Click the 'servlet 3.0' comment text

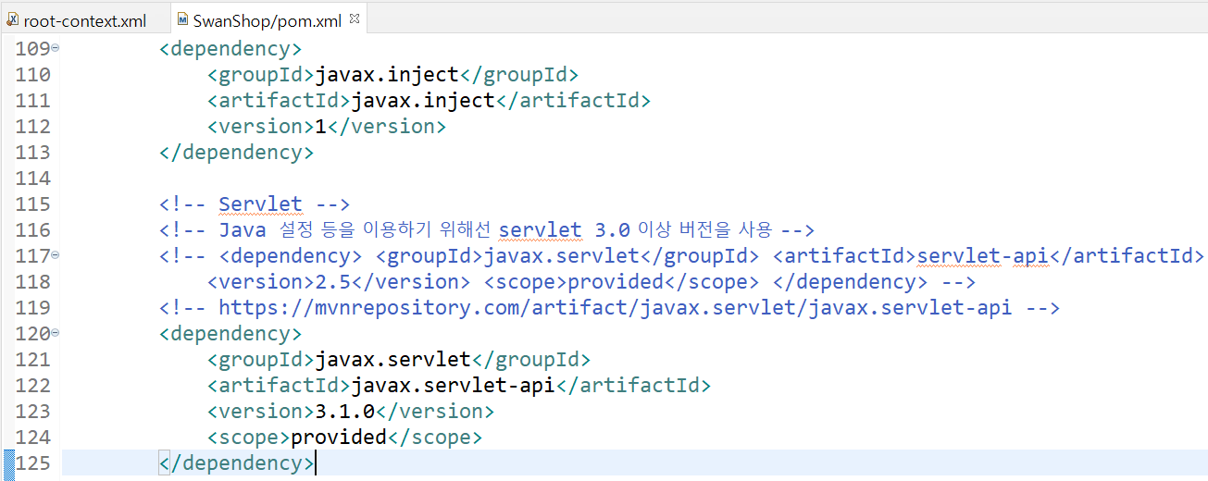click(x=563, y=229)
